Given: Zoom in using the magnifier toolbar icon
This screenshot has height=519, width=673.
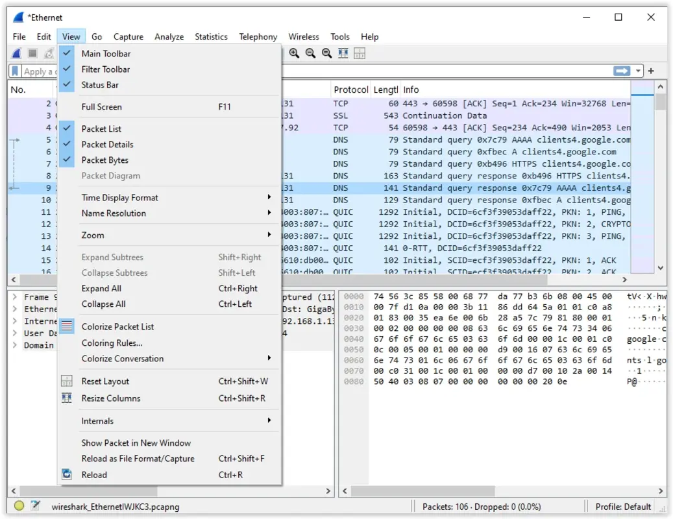Looking at the screenshot, I should (x=295, y=53).
